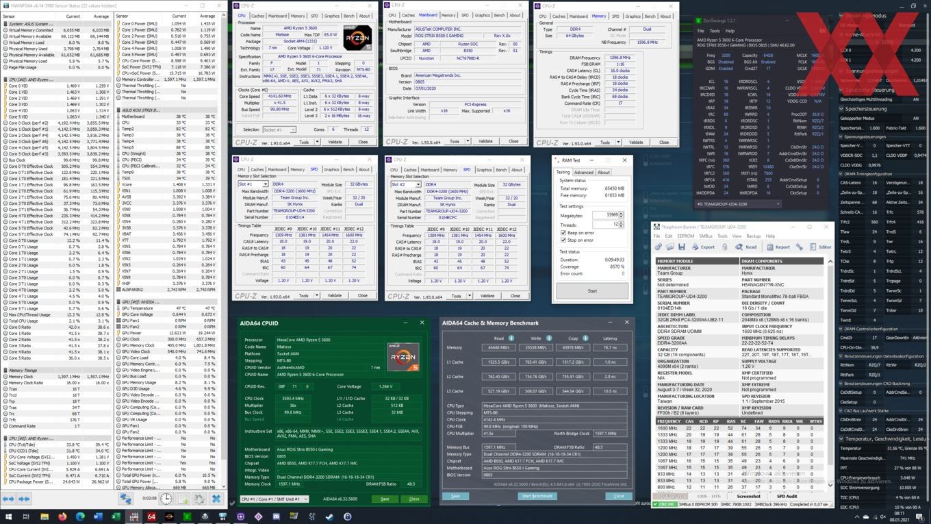The width and height of the screenshot is (931, 524).
Task: Open Excel from the taskbar
Action: [116, 516]
